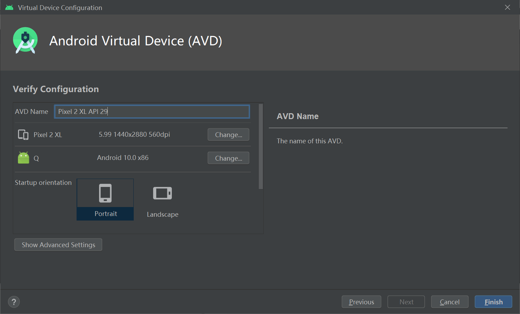Click the 'AVD Name' field label

point(32,111)
